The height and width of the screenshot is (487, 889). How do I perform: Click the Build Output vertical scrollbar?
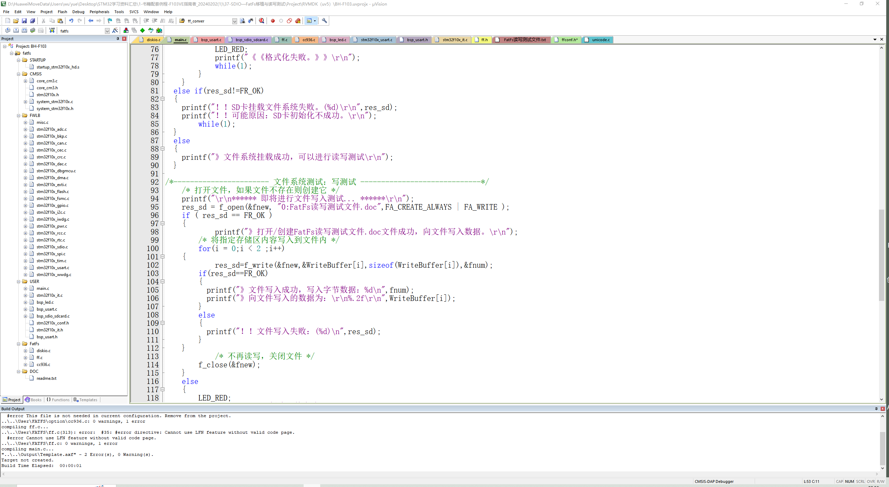pyautogui.click(x=882, y=442)
